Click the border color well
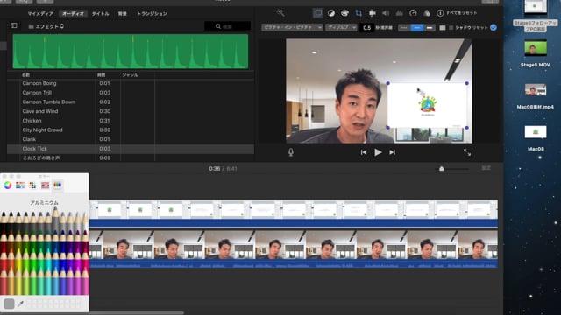 point(442,27)
